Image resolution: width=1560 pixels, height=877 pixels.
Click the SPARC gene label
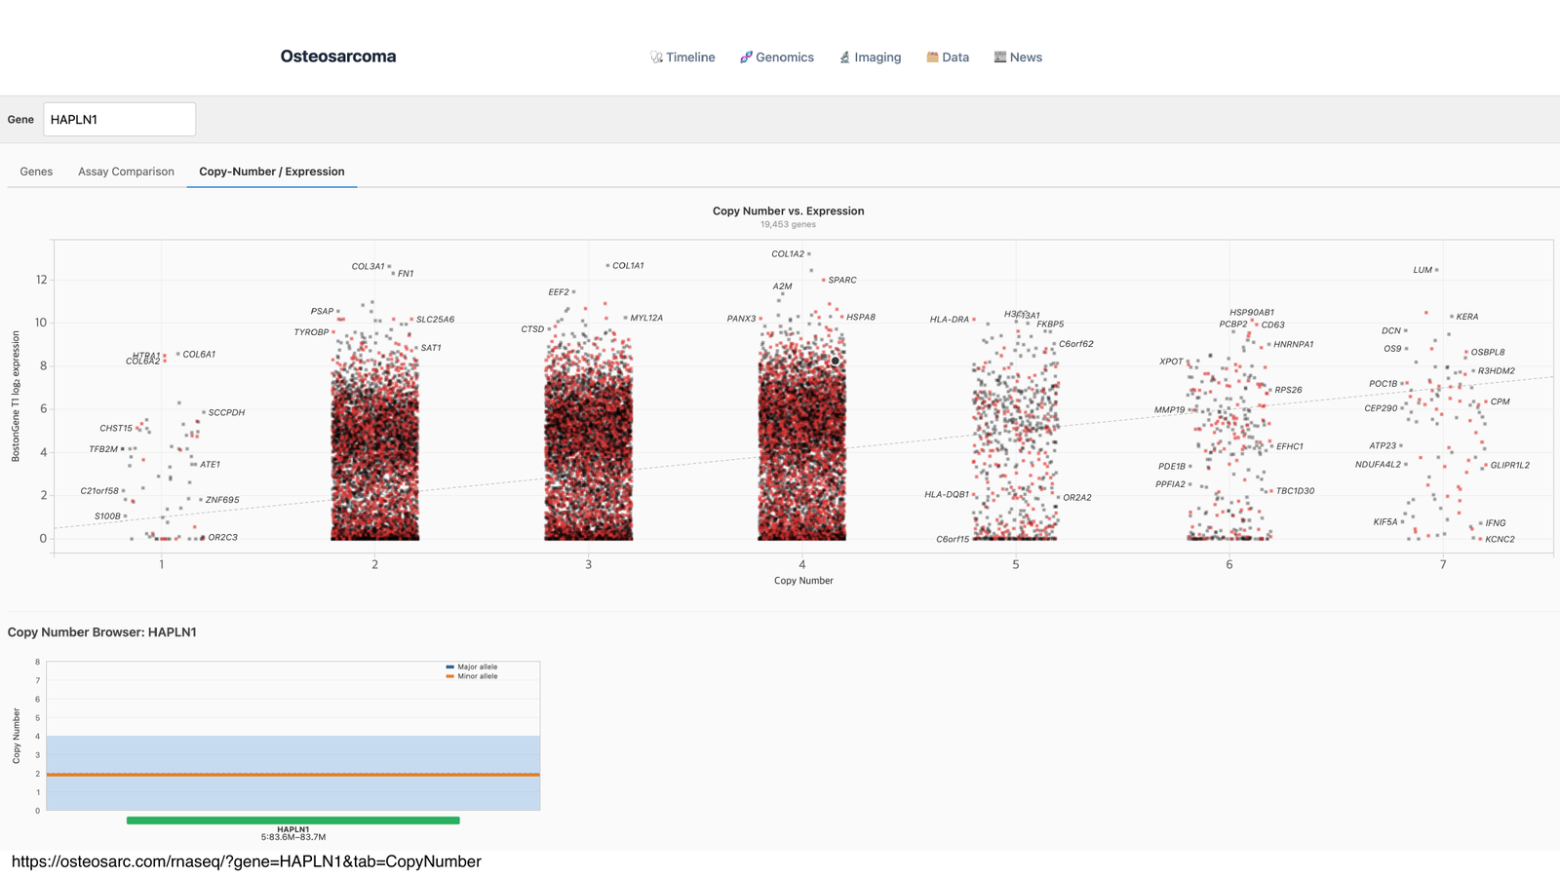tap(842, 280)
